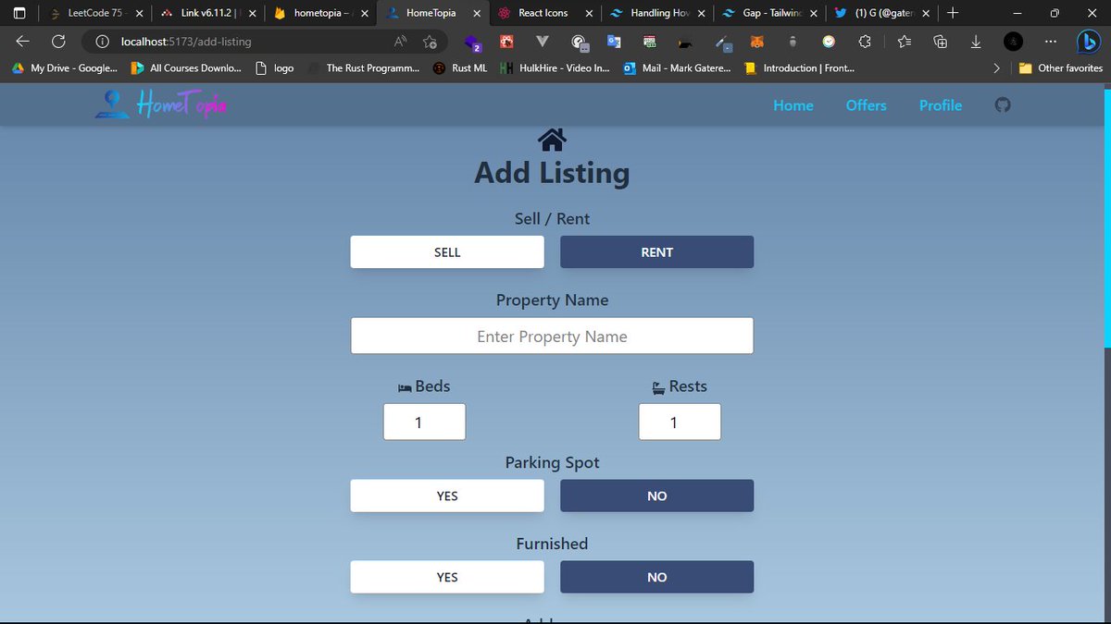Image resolution: width=1111 pixels, height=624 pixels.
Task: Choose NO for Parking Spot
Action: (x=656, y=496)
